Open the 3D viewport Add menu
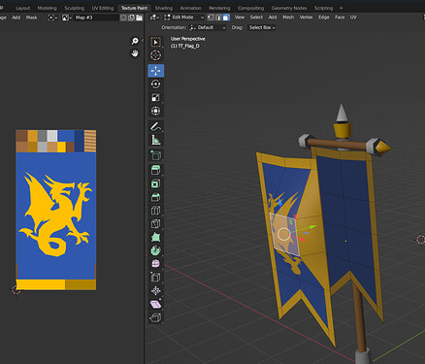Viewport: 425px width, 364px height. click(x=273, y=17)
